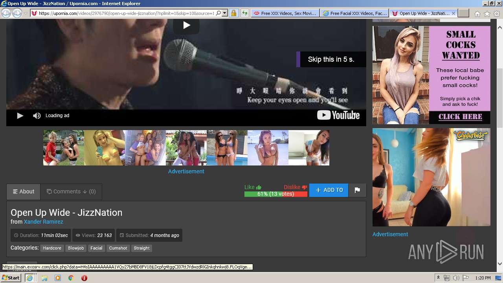Click the blue ADD TO button
Viewport: 503px width, 283px height.
[x=329, y=190]
